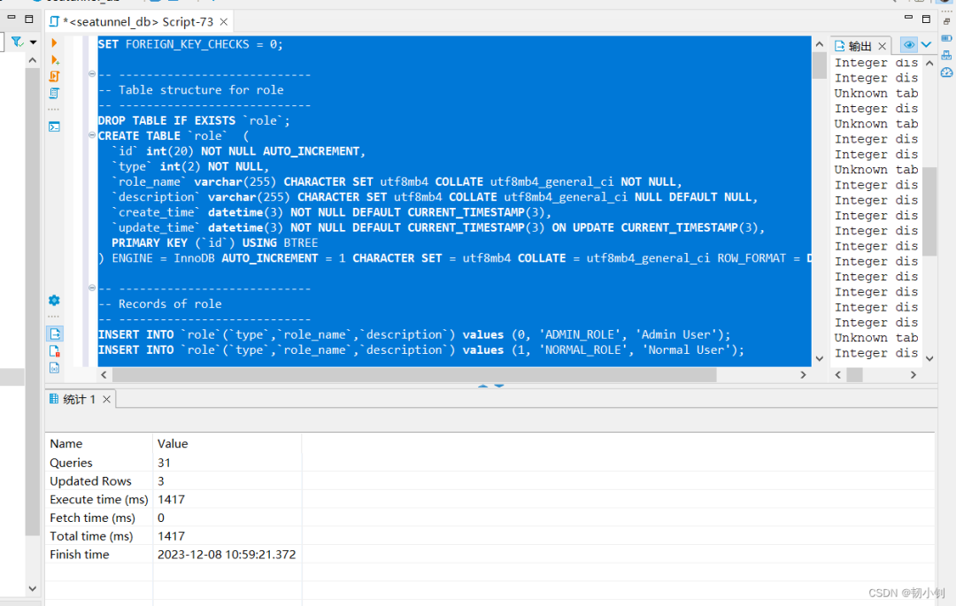Click the INSERT line containing 'ADMIN_ROLE'

tap(414, 334)
